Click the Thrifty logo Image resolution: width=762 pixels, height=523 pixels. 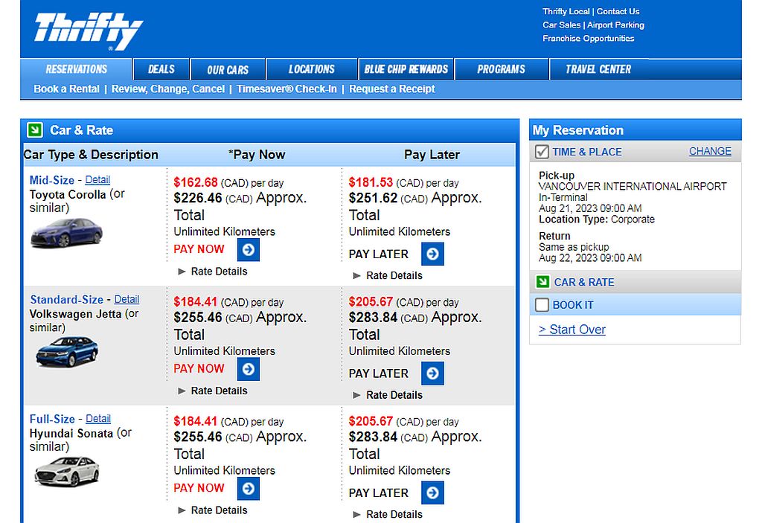point(88,31)
